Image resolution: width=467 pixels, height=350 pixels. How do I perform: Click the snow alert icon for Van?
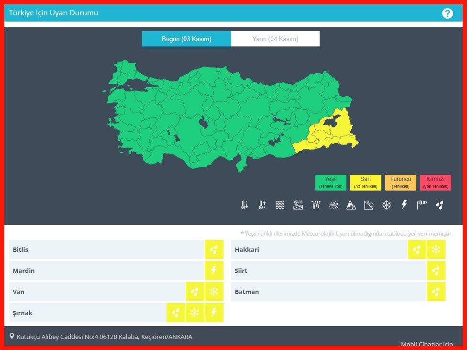coord(214,292)
